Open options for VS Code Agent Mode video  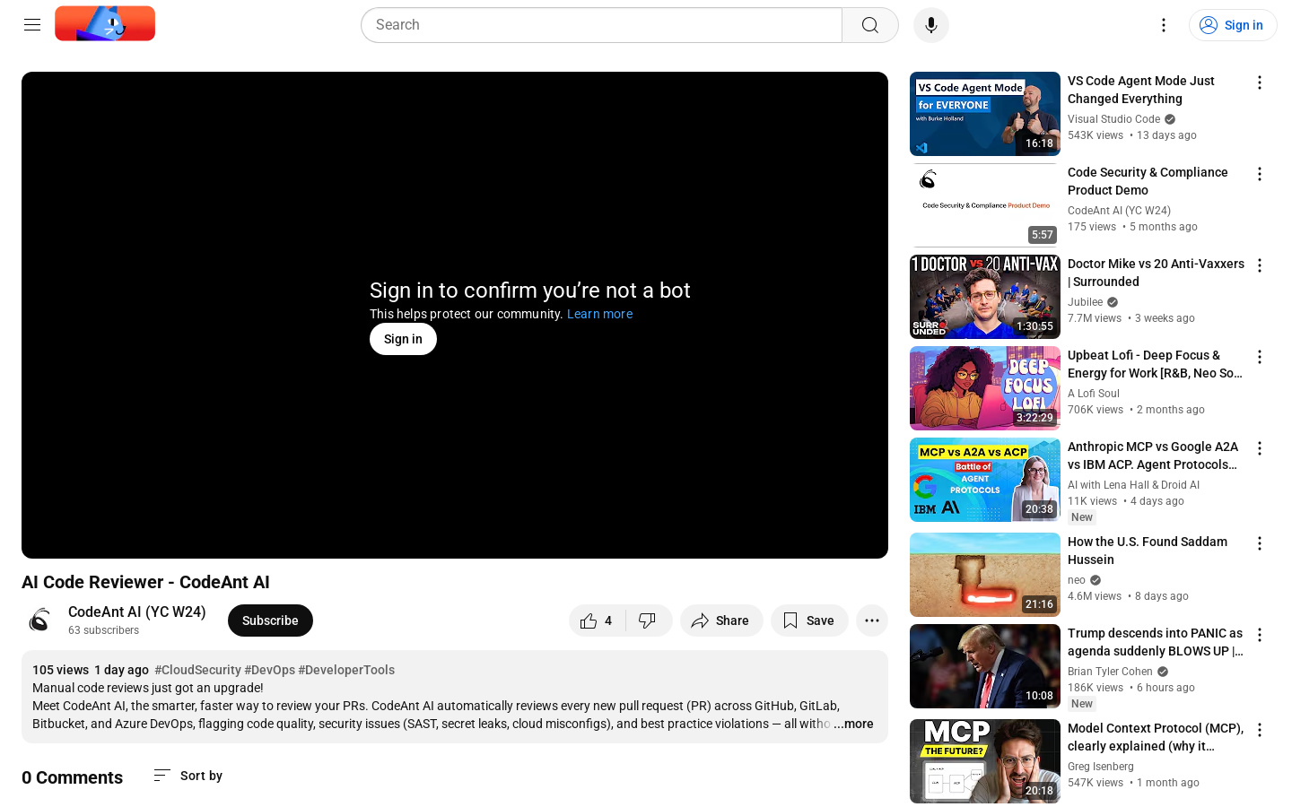[x=1260, y=82]
